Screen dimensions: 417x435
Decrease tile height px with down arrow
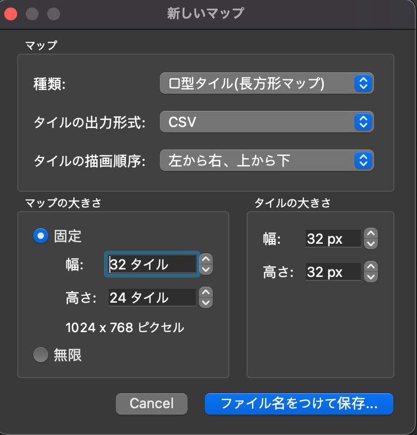click(371, 276)
